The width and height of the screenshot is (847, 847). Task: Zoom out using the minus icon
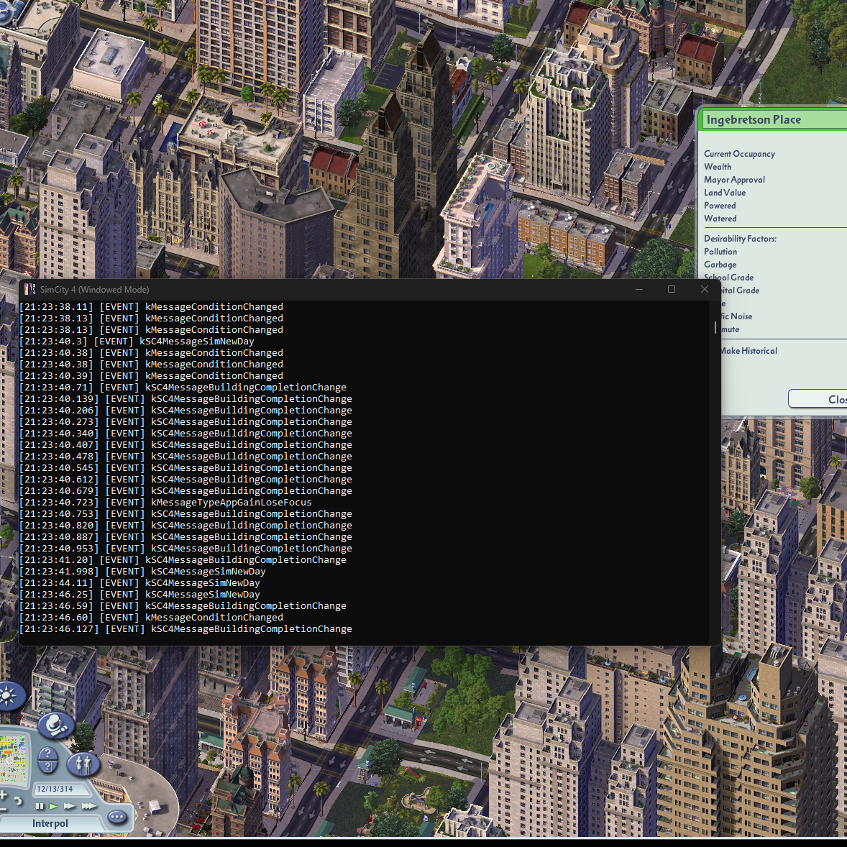[3, 809]
